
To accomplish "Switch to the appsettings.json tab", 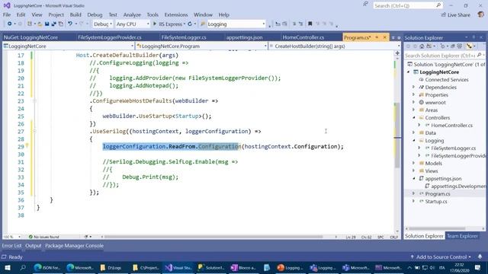I will click(x=244, y=37).
